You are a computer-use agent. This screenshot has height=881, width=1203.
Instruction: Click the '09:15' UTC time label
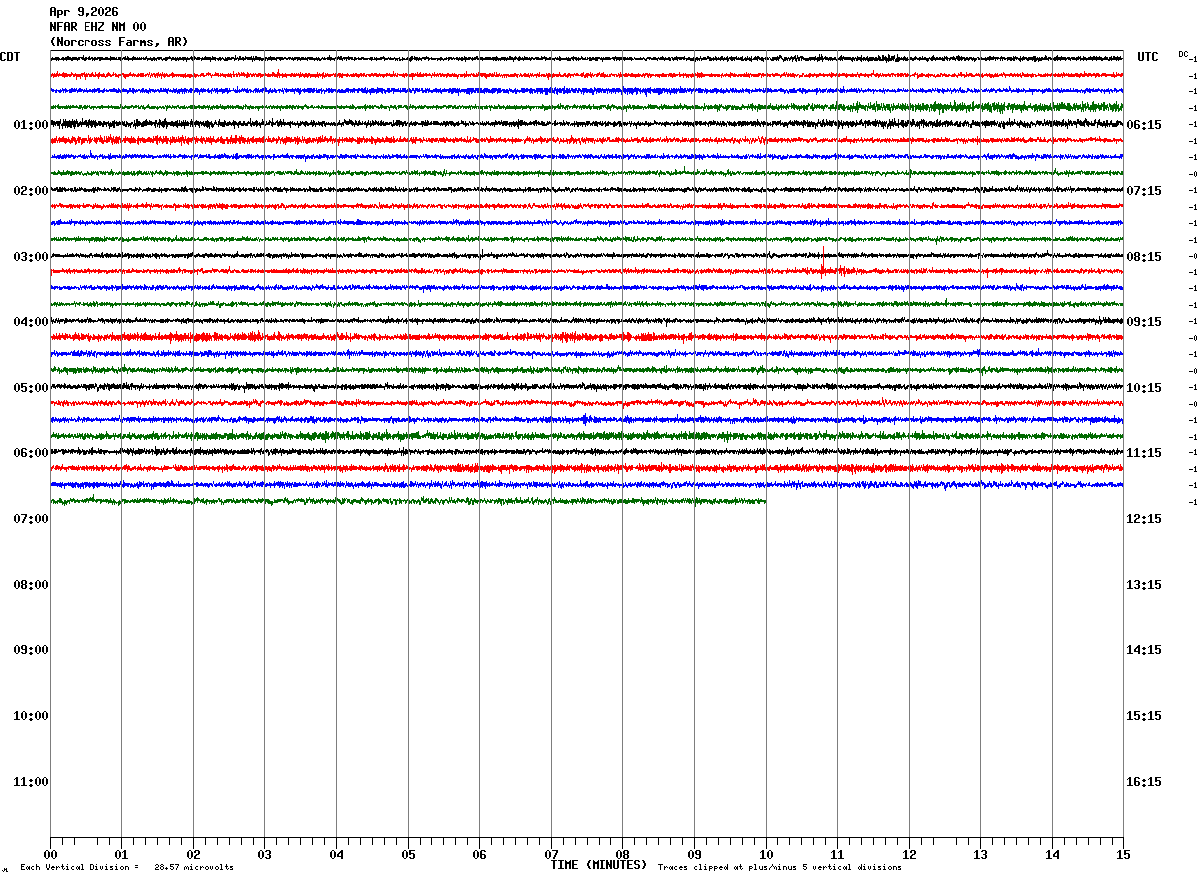tap(1144, 322)
